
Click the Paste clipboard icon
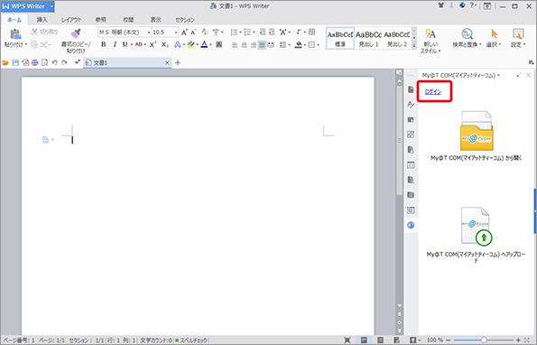pos(15,34)
